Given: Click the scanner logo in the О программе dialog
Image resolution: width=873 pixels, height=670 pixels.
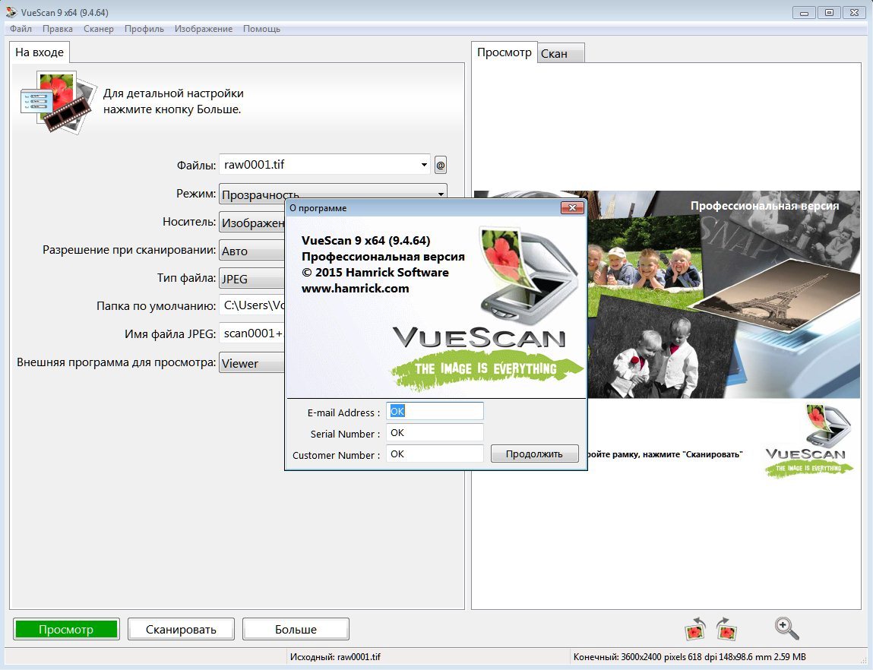Looking at the screenshot, I should click(528, 276).
